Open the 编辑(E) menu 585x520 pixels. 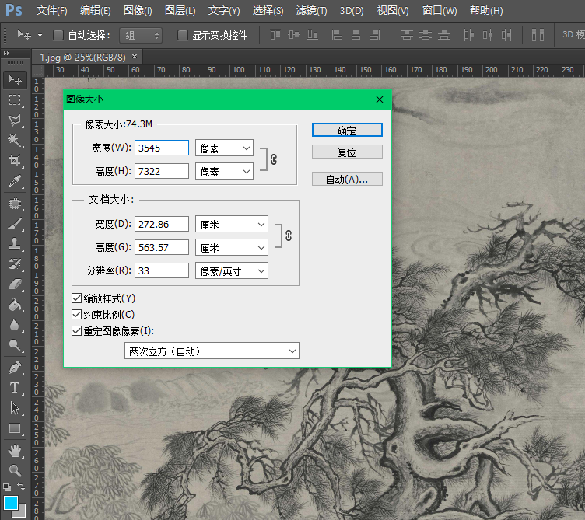coord(95,10)
